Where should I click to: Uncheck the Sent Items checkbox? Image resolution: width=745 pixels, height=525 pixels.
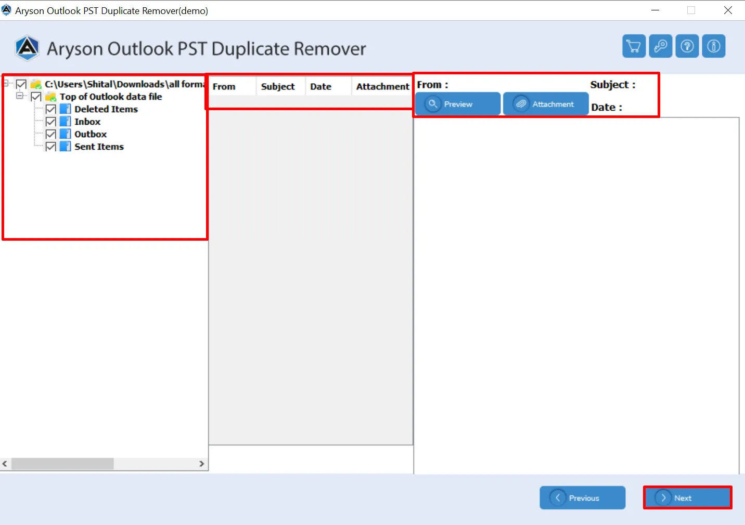[x=50, y=147]
